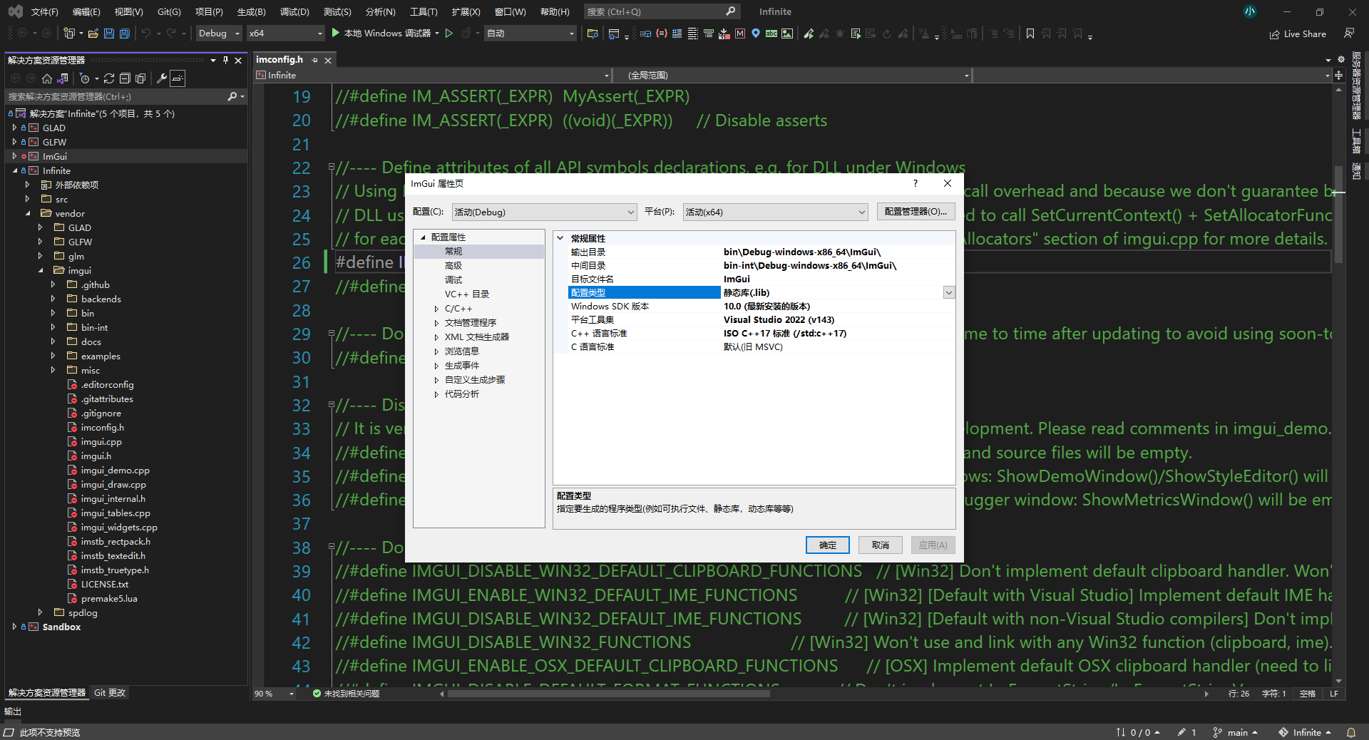Select 高级 in property tree
This screenshot has width=1369, height=740.
(x=453, y=265)
